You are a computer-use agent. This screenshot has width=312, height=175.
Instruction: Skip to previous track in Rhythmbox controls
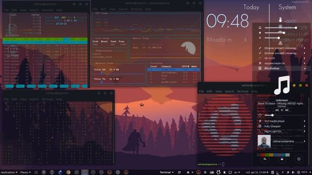(x=277, y=110)
